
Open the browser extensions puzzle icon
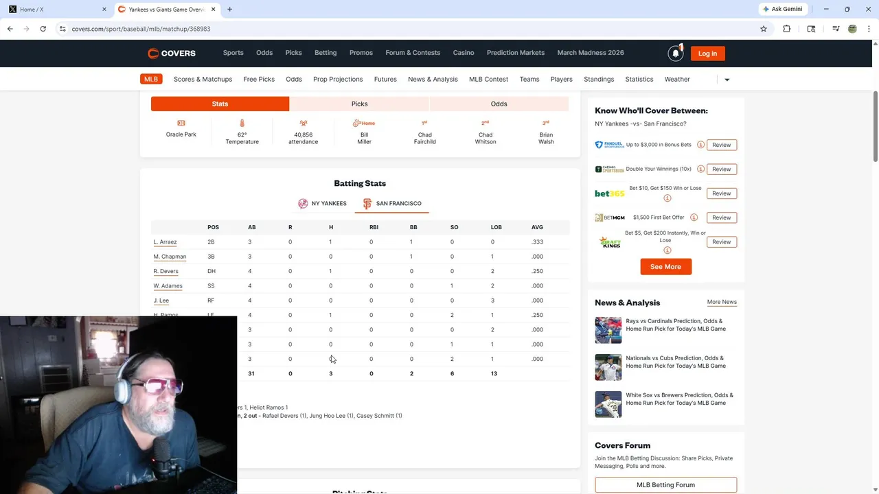(x=787, y=29)
